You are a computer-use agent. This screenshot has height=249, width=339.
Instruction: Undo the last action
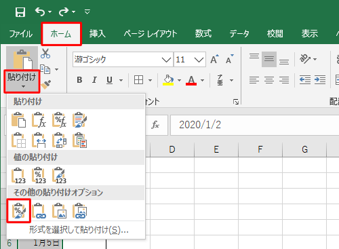click(40, 12)
